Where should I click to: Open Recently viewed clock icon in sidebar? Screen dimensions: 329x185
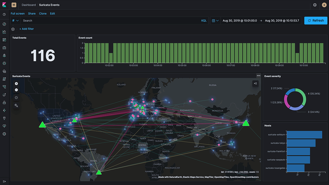(4, 14)
